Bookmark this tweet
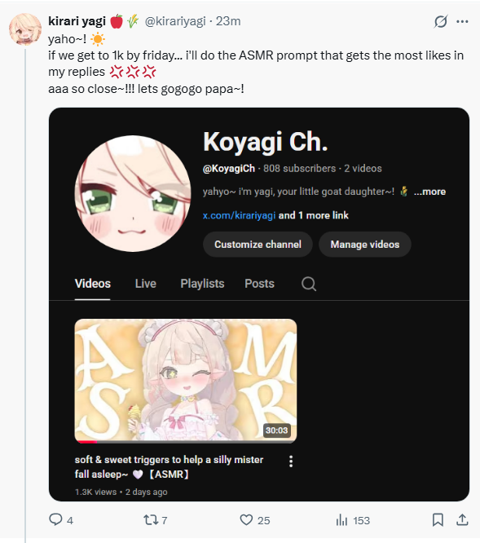 click(438, 520)
